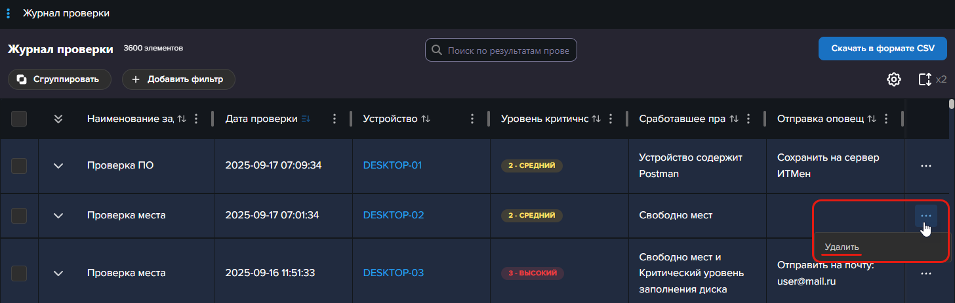This screenshot has height=303, width=955.
Task: Open actions menu for DESKTOP-03 row
Action: click(925, 273)
